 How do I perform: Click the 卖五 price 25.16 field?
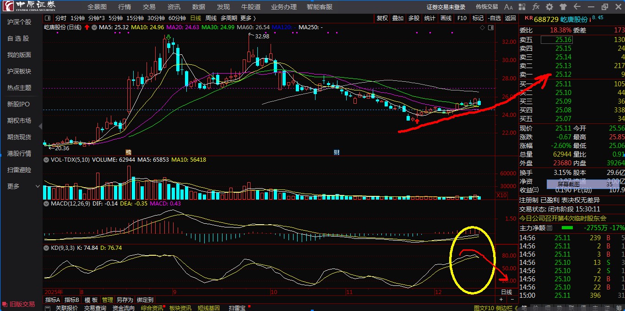(x=556, y=40)
